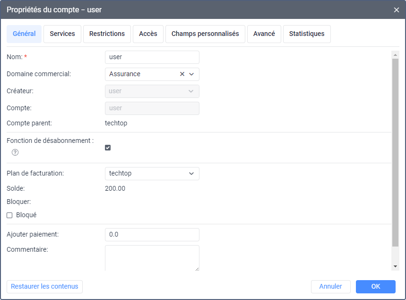Clear the Assurance business domain selection
Screen dimensions: 406x300
click(x=182, y=74)
